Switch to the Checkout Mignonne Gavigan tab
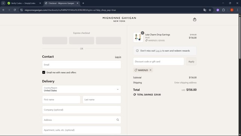This screenshot has height=136, width=241. [x=61, y=3]
